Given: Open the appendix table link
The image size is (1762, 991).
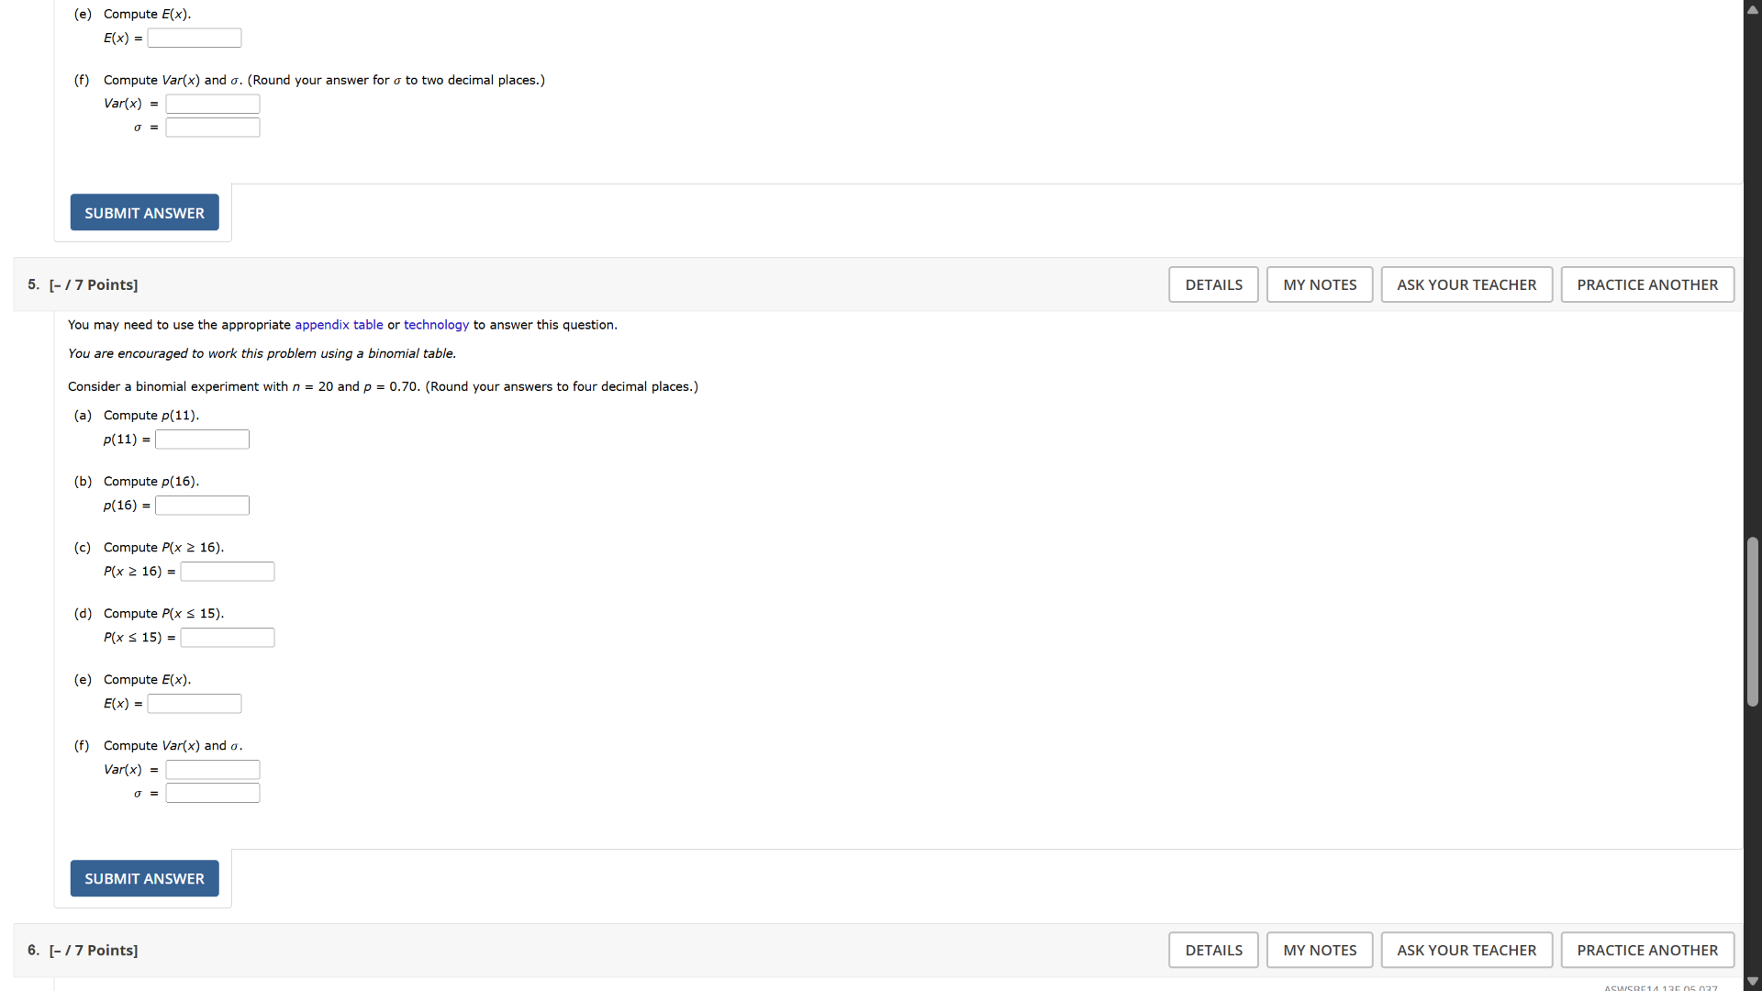Looking at the screenshot, I should [339, 325].
